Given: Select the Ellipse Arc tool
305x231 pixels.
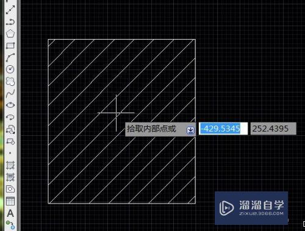Looking at the screenshot, I should [10, 117].
